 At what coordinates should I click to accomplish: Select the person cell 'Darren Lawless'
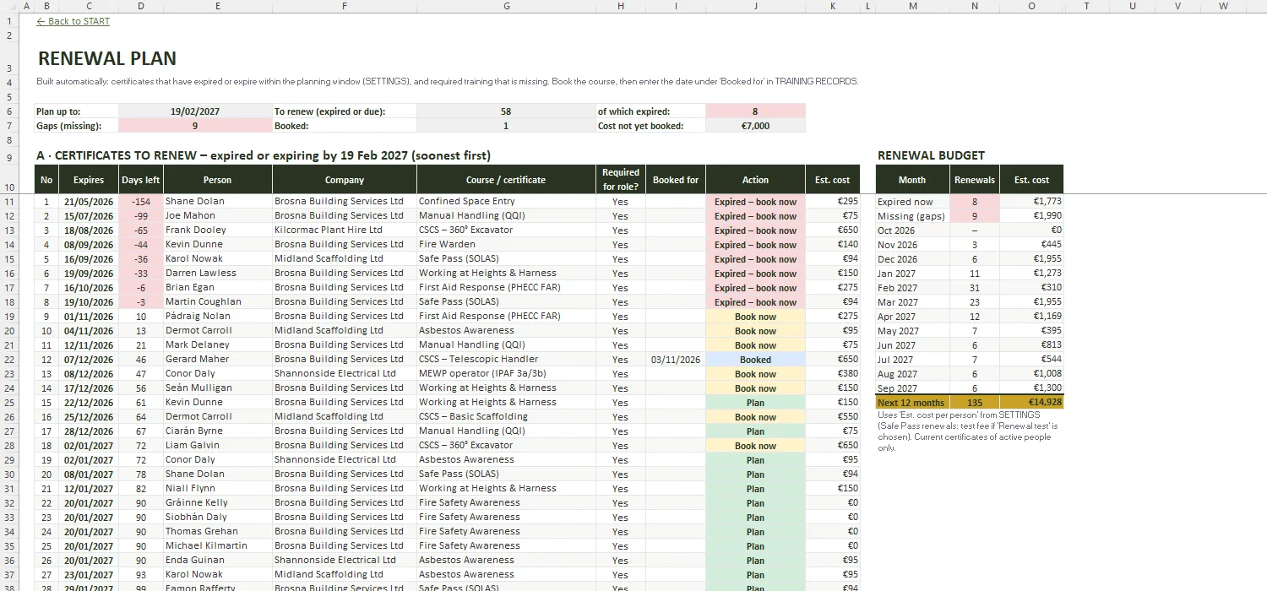[x=218, y=273]
